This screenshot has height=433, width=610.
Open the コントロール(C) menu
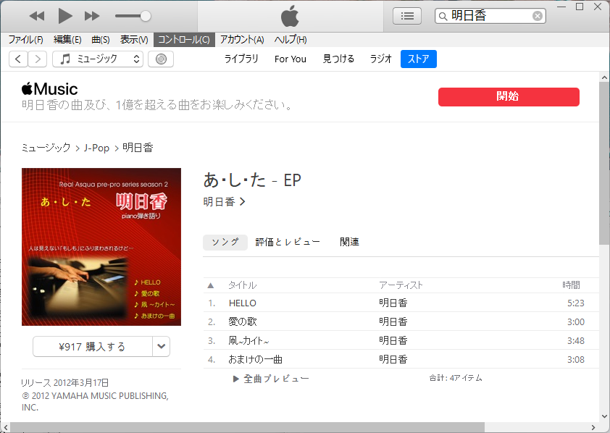(x=184, y=40)
